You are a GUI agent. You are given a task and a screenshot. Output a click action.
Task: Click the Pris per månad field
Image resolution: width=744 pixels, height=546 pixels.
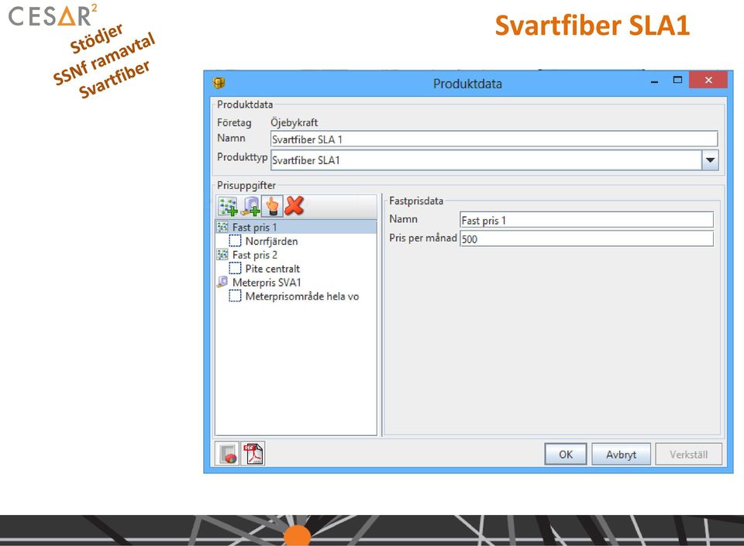point(587,239)
